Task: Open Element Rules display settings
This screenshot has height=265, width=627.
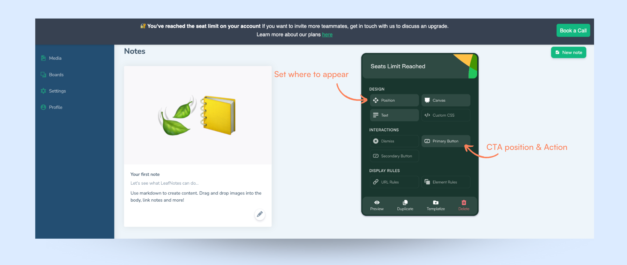Action: 446,182
